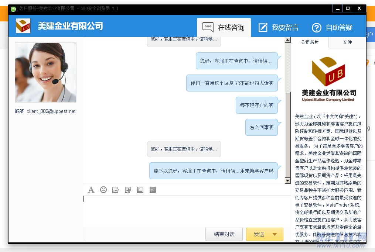Maximize the browser window

(x=348, y=8)
